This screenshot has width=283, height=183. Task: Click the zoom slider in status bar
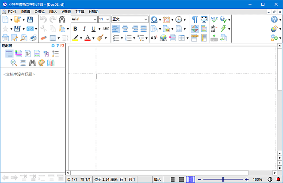pos(223,179)
